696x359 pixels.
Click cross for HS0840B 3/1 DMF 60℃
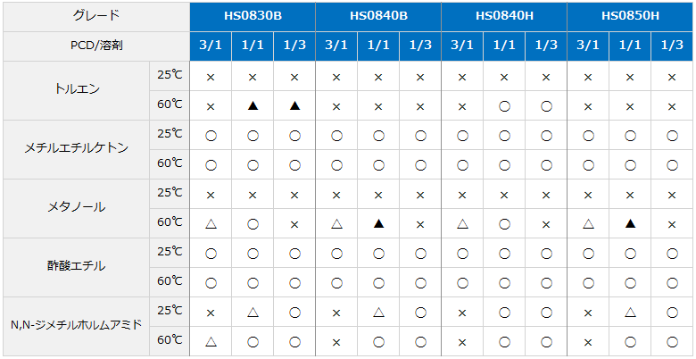[x=336, y=343]
